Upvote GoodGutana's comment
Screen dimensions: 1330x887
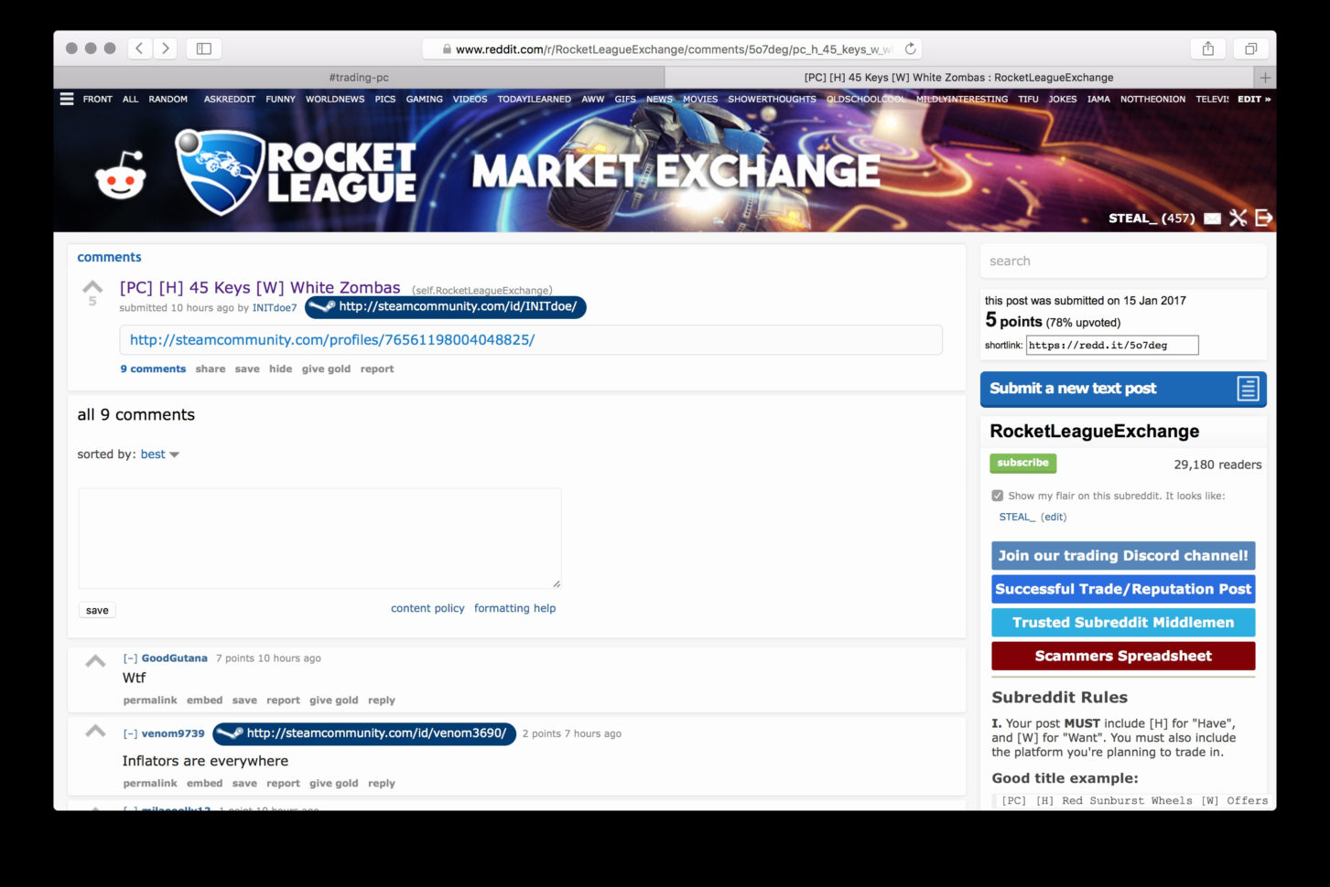pos(95,659)
